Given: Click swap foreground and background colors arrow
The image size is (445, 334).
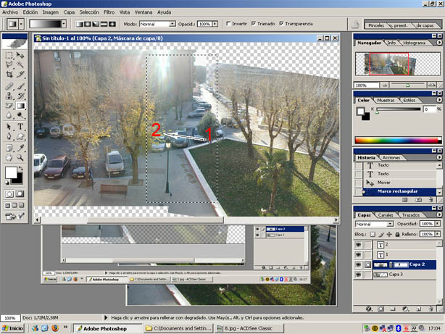Looking at the screenshot, I should (20, 169).
